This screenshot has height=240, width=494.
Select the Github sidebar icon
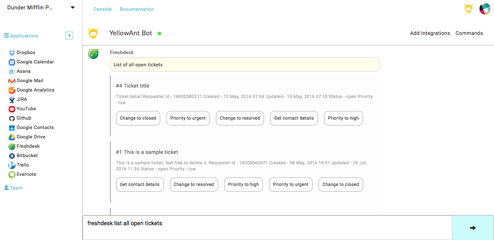[11, 118]
